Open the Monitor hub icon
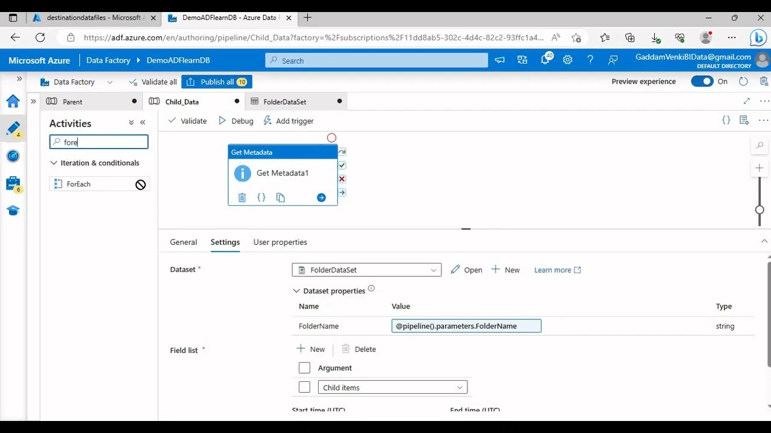 13,156
